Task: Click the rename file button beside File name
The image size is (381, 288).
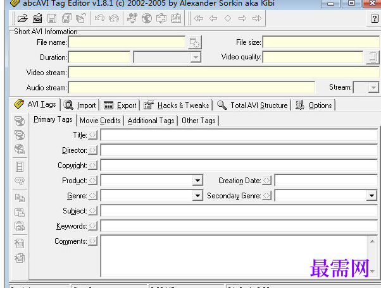Action: click(195, 42)
